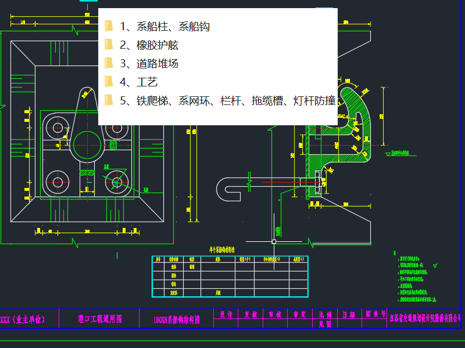Click the 设计 cell in title block
The image size is (465, 348).
226,314
